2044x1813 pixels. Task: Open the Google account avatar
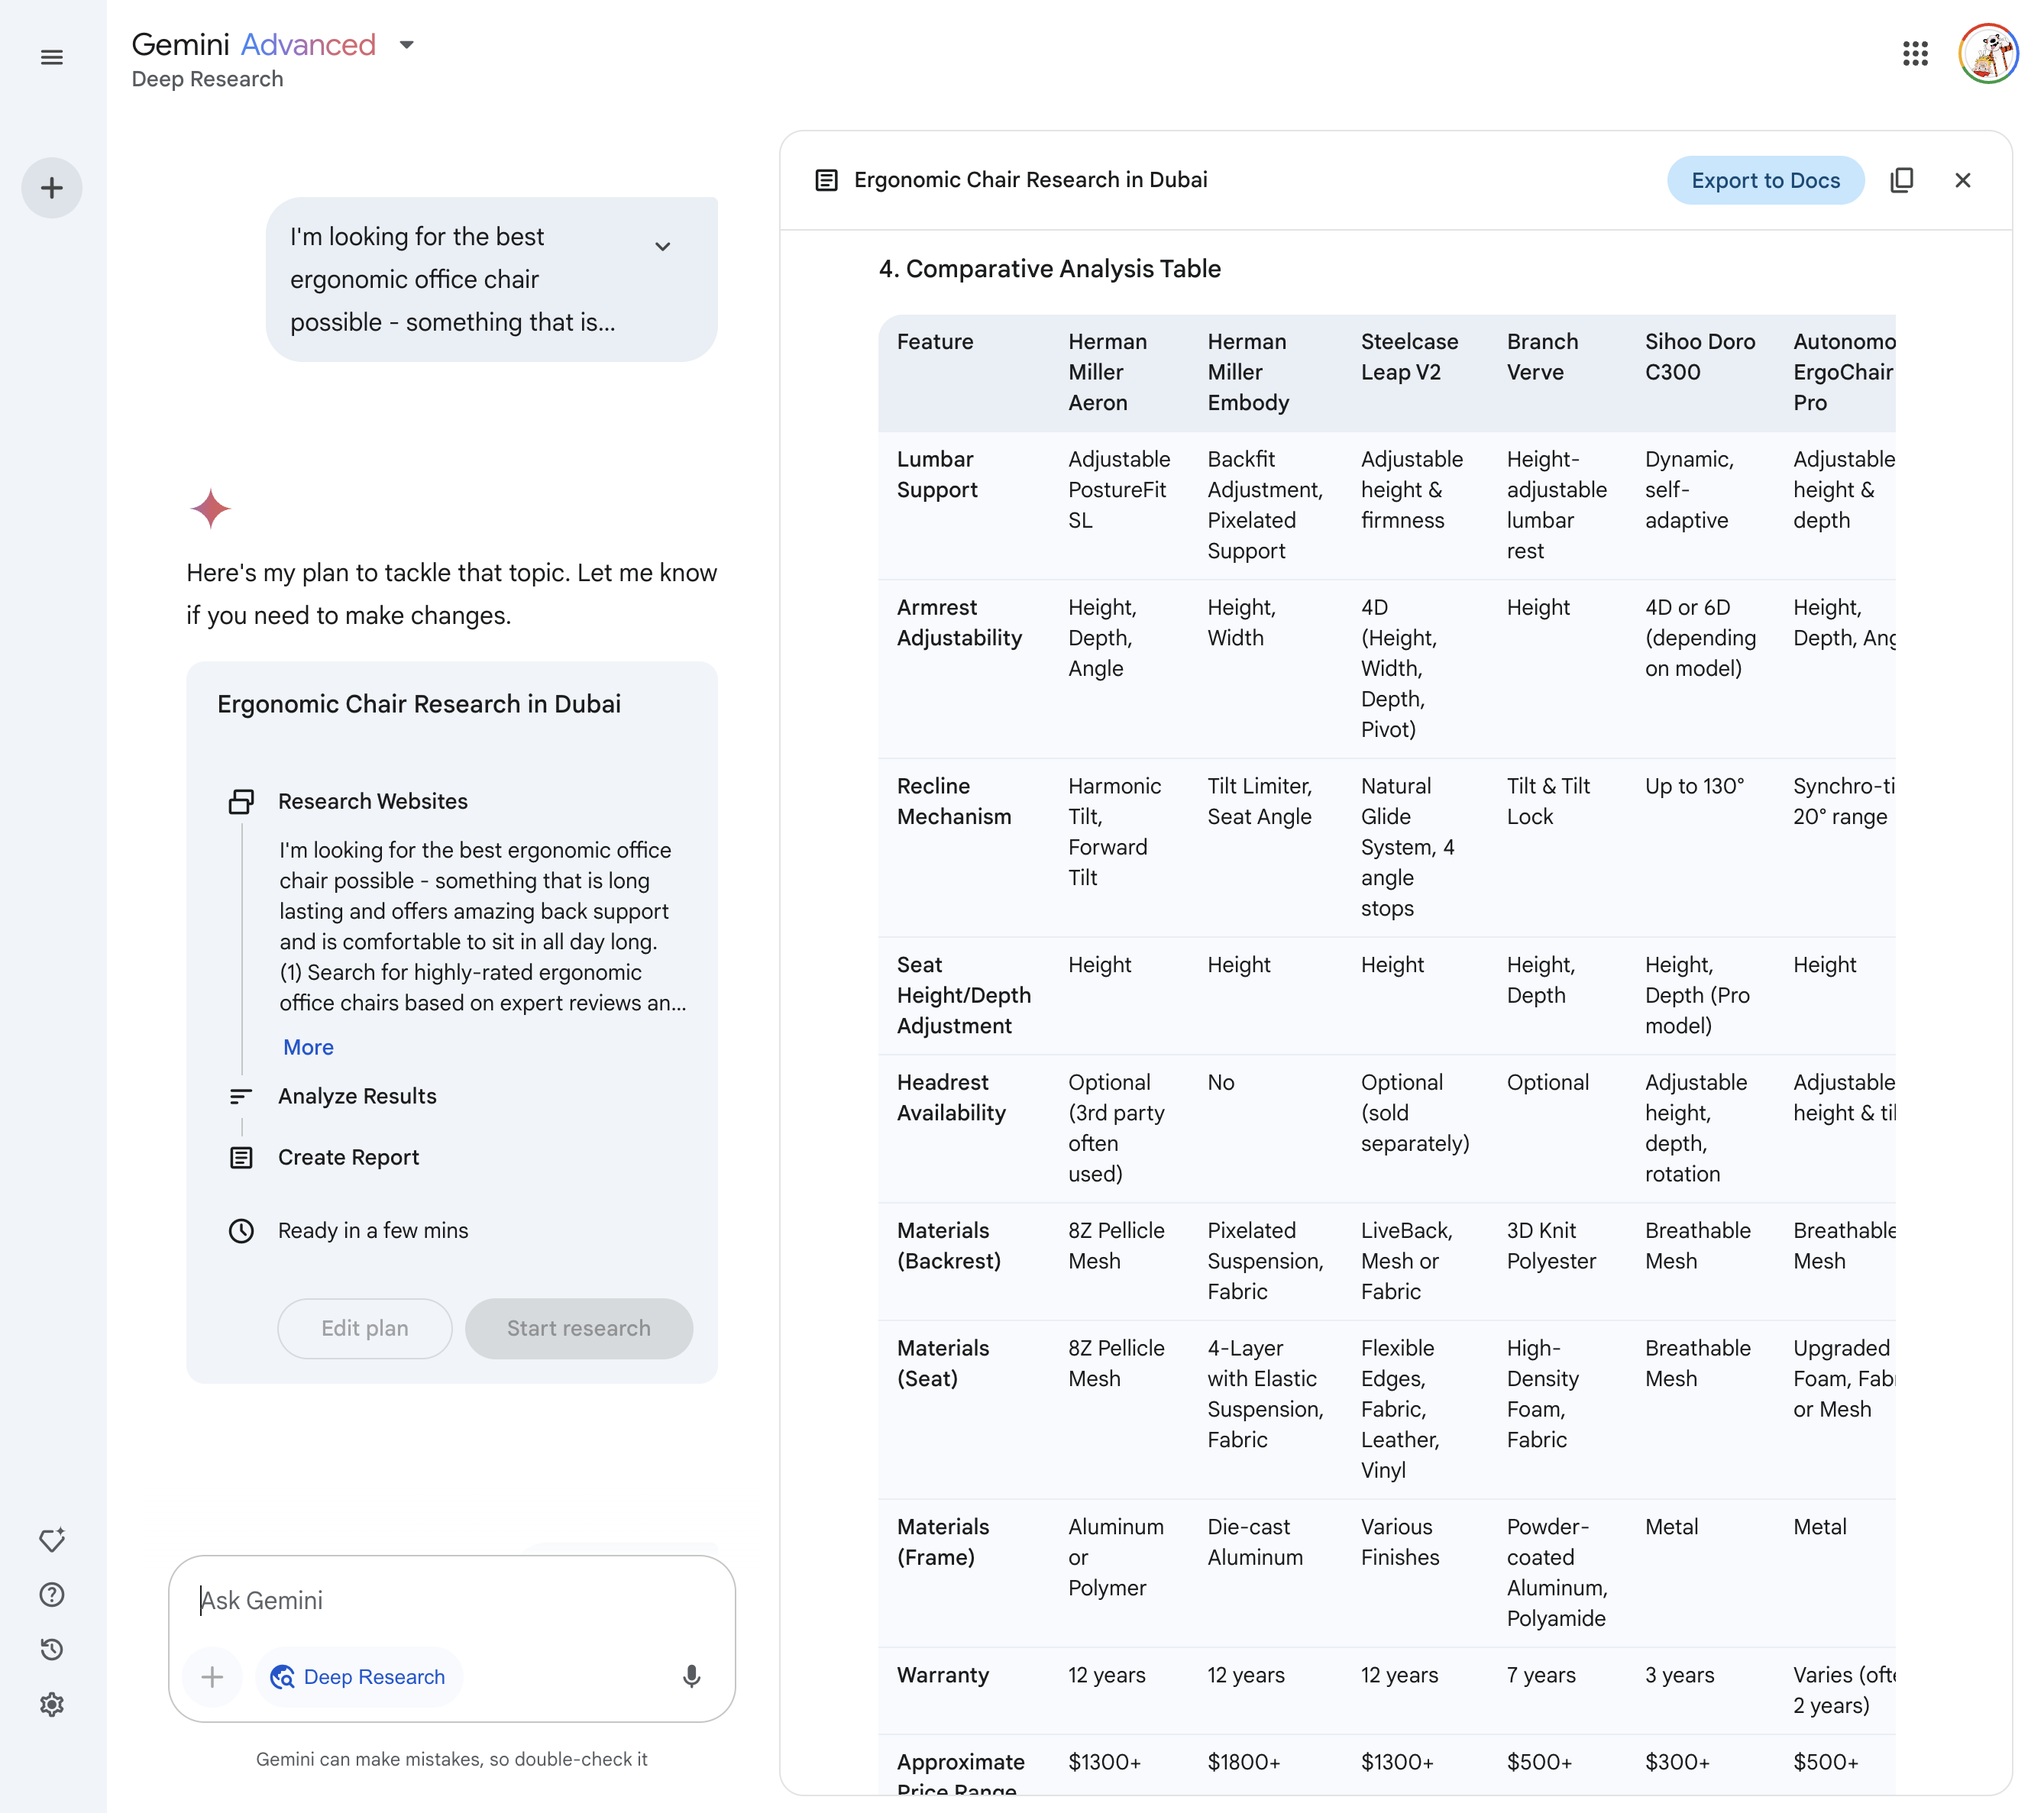click(x=1988, y=54)
